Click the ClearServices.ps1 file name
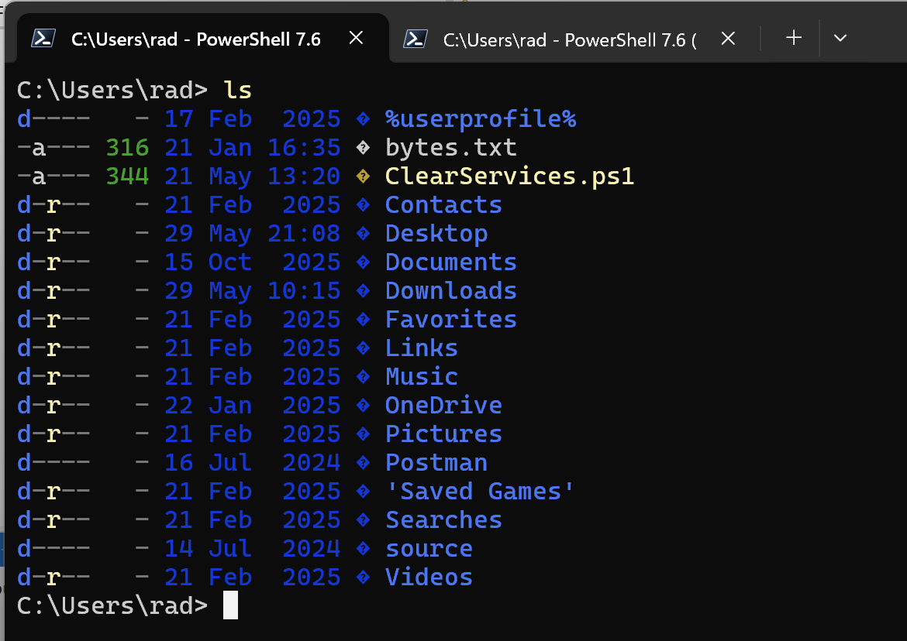Viewport: 907px width, 641px height. click(509, 177)
